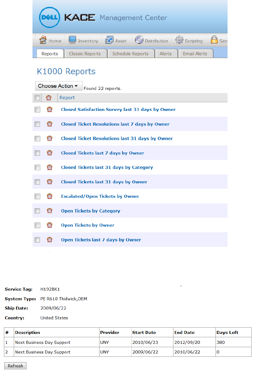
Task: Click the Scripting gear icon
Action: tap(179, 40)
